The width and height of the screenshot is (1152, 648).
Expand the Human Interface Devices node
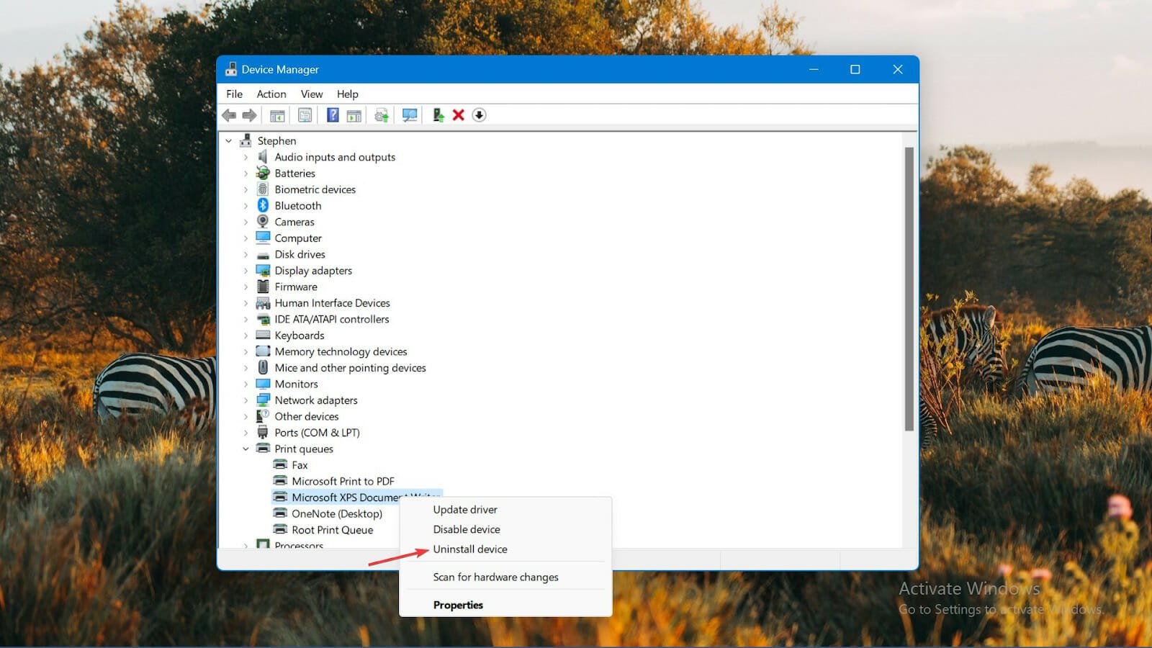pyautogui.click(x=246, y=303)
